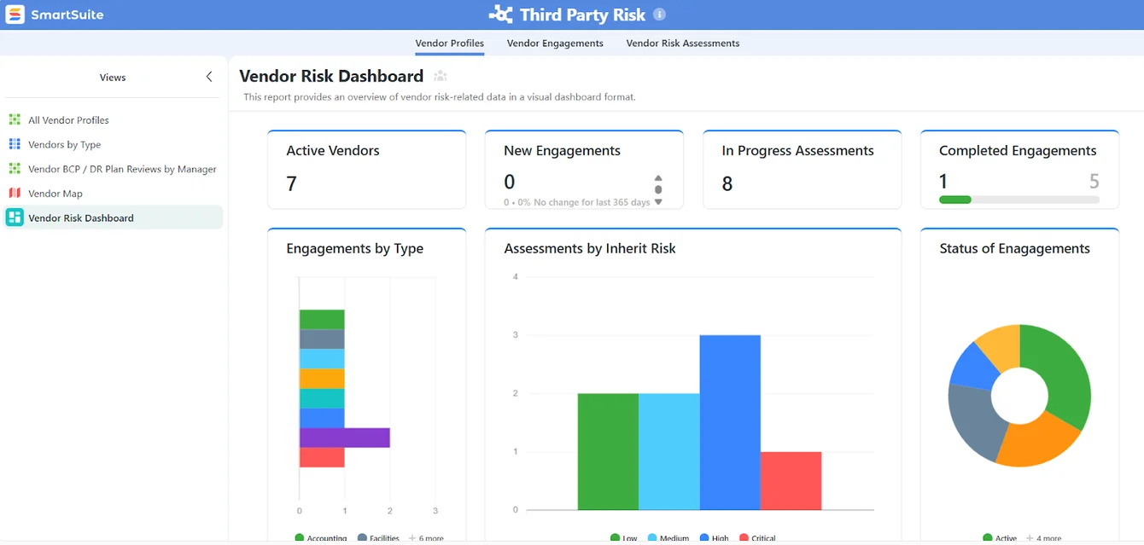Toggle the Active legend item in Status chart
This screenshot has width=1144, height=545.
pyautogui.click(x=1000, y=538)
